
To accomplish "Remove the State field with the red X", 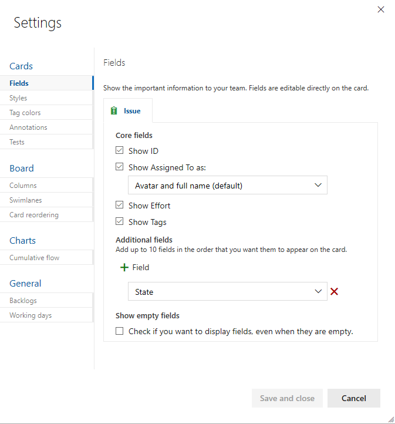I will click(x=334, y=291).
